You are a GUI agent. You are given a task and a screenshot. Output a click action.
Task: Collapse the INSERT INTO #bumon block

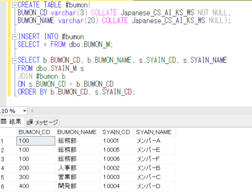14,37
